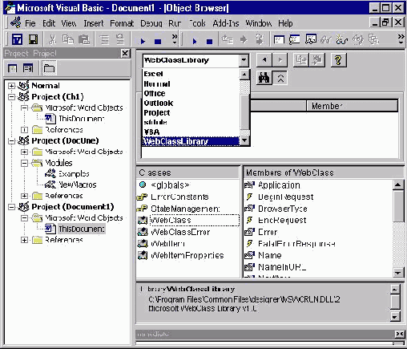Screen dimensions: 407x349
Task: Click the View Microsoft Word toolbar icon
Action: click(17, 40)
